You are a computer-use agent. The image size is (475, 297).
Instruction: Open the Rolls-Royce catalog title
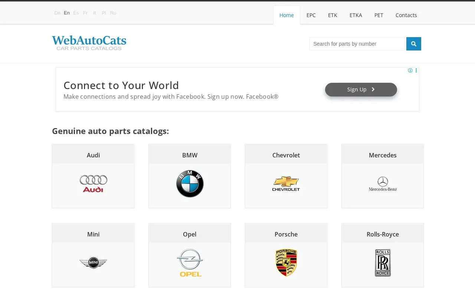[x=383, y=234]
